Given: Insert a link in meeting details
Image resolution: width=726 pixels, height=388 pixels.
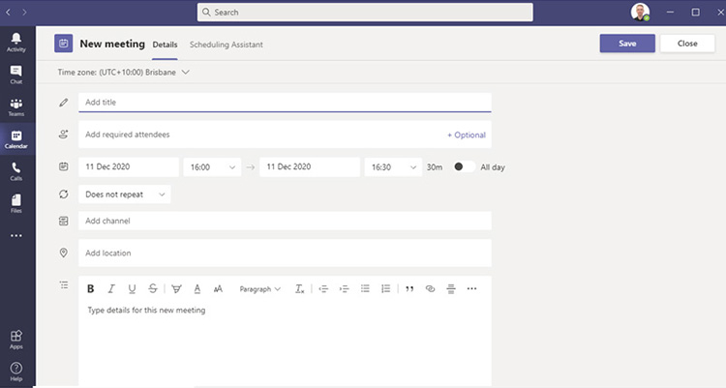Looking at the screenshot, I should coord(431,288).
